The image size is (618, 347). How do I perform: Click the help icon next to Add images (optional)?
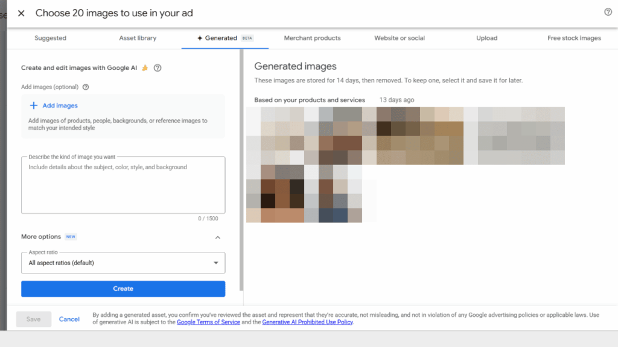(85, 87)
